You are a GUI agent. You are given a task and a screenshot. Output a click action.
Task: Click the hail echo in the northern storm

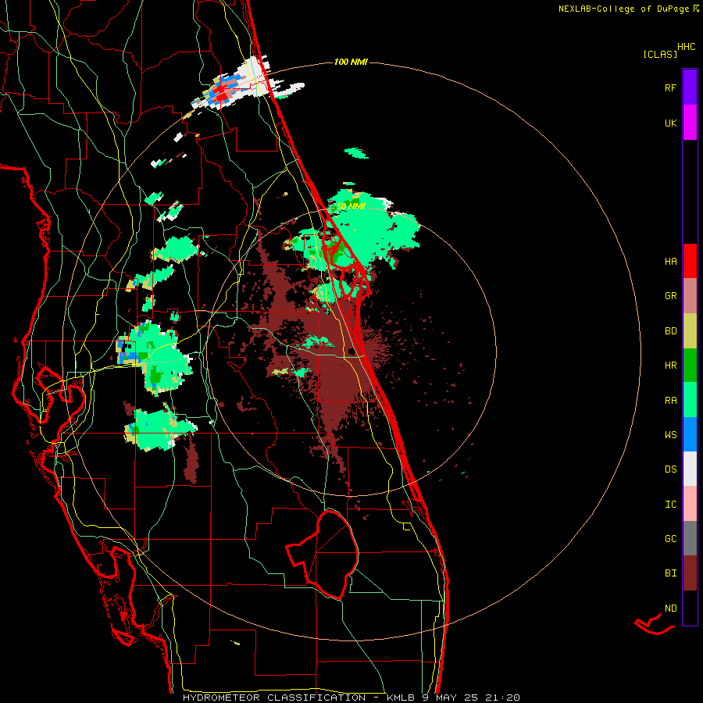(220, 93)
